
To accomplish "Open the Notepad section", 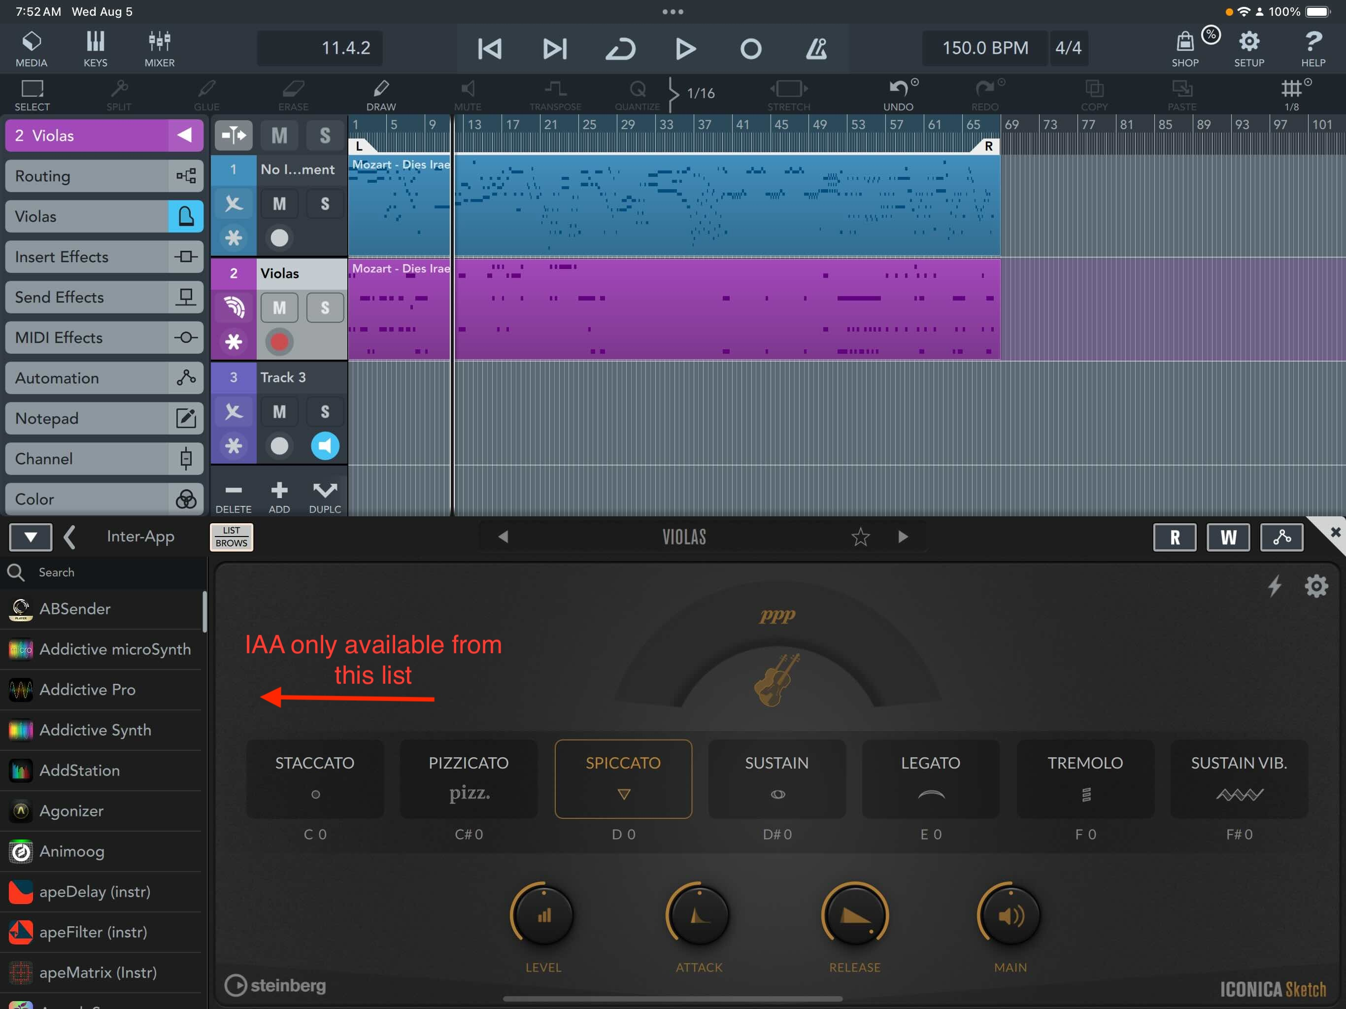I will [x=104, y=418].
